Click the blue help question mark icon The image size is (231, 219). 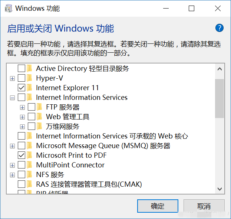coord(219,28)
